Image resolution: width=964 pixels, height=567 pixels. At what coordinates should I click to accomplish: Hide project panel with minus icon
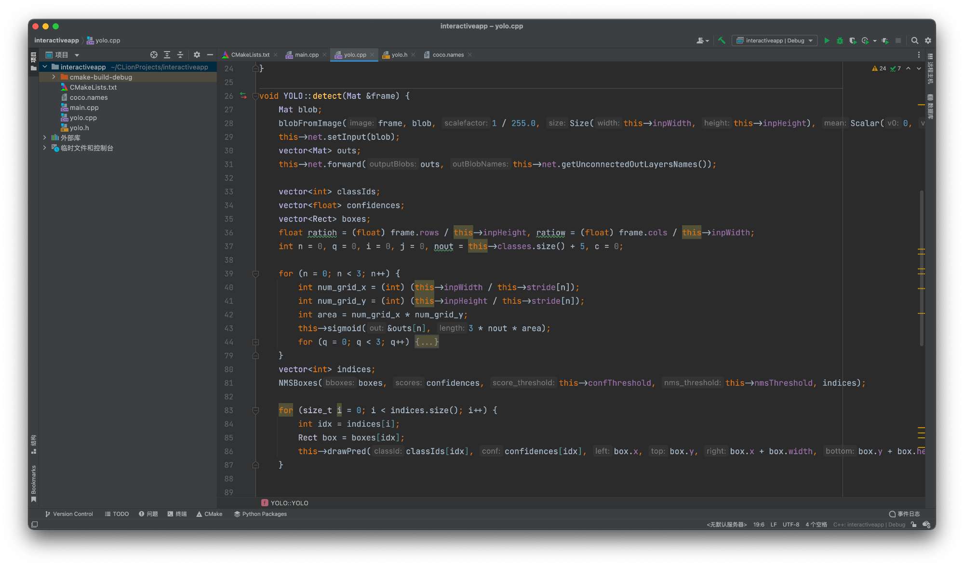pyautogui.click(x=210, y=54)
